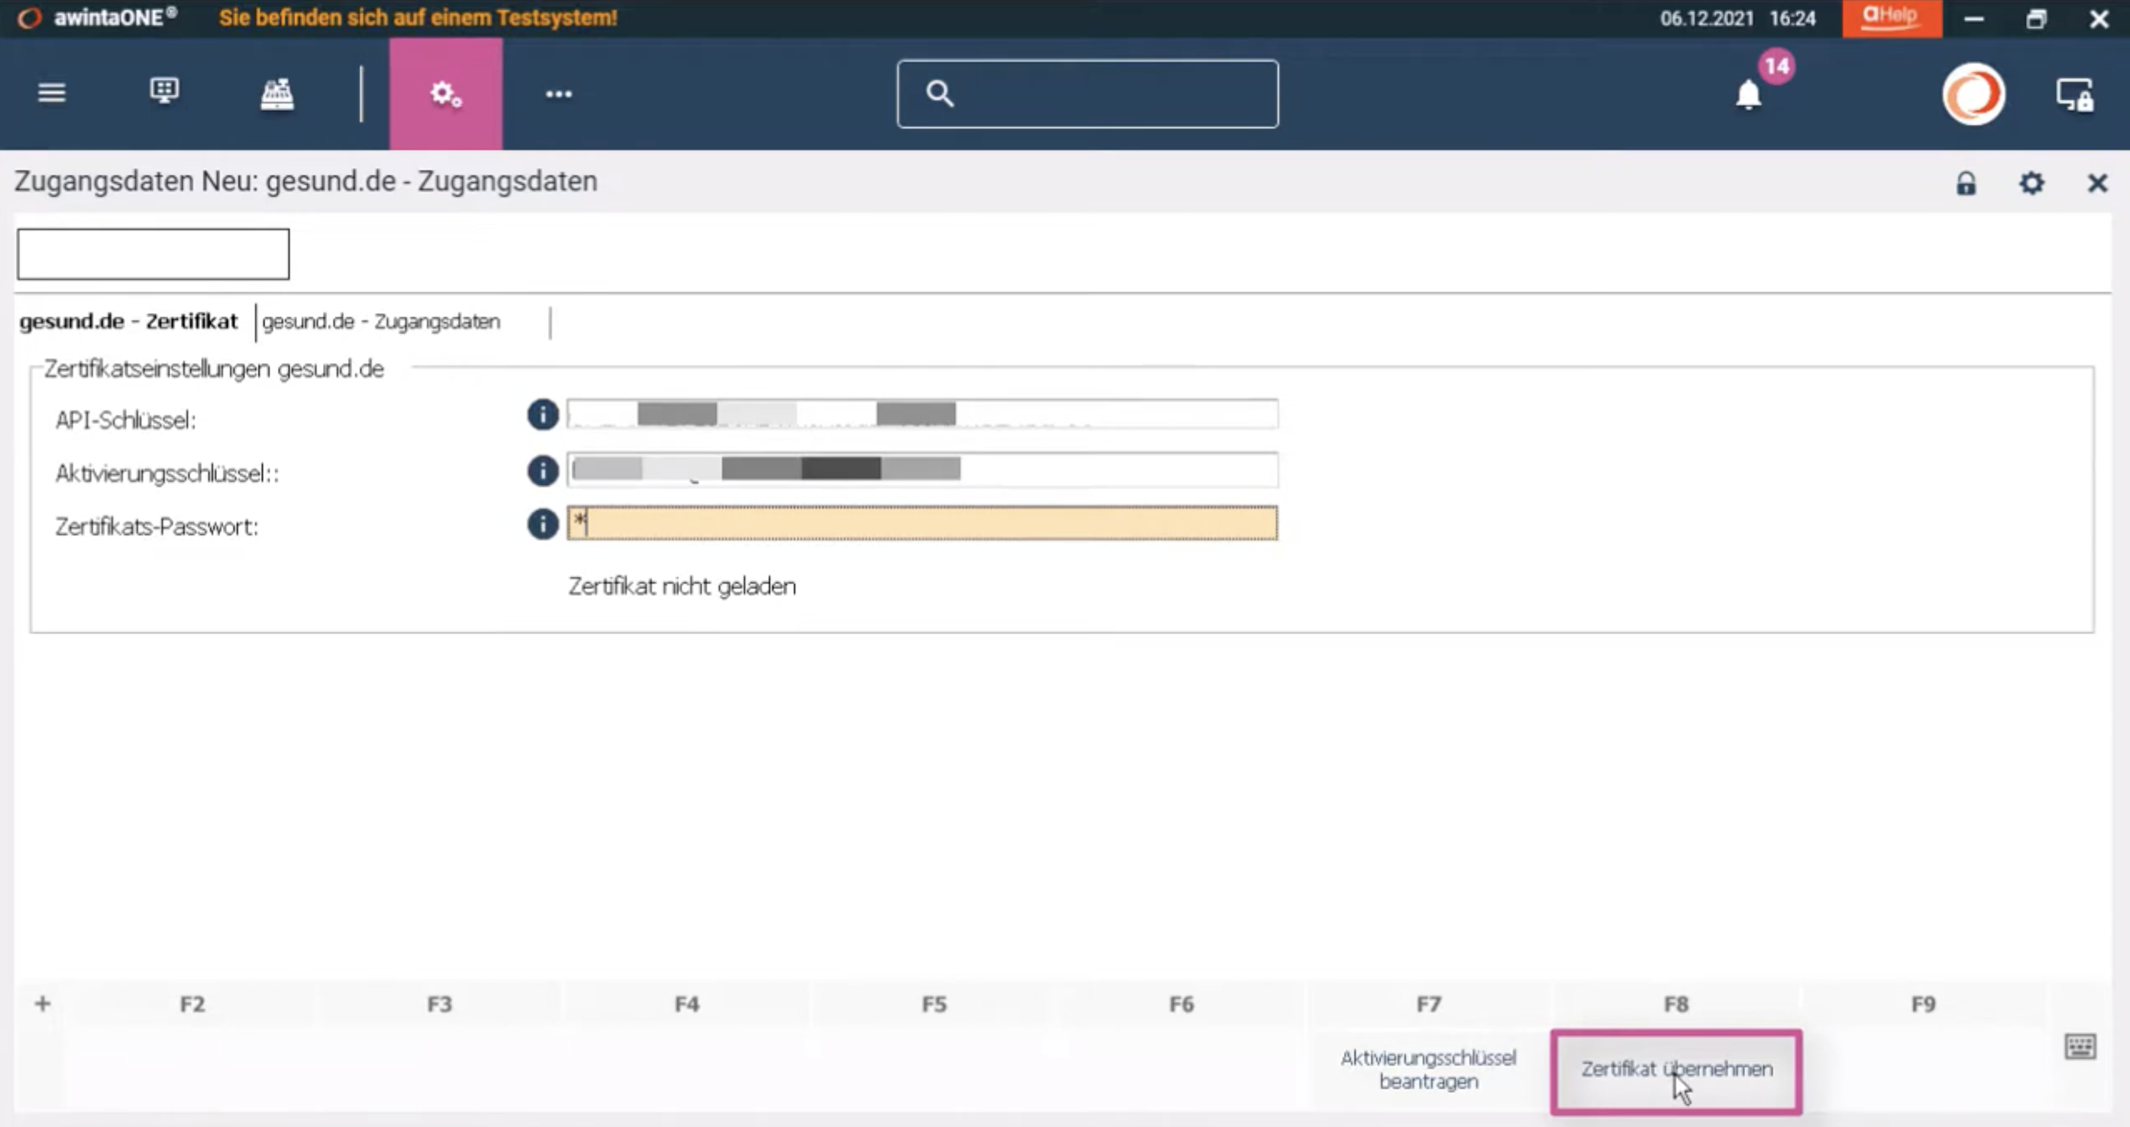Open the hamburger main menu
The height and width of the screenshot is (1127, 2130).
pos(51,92)
